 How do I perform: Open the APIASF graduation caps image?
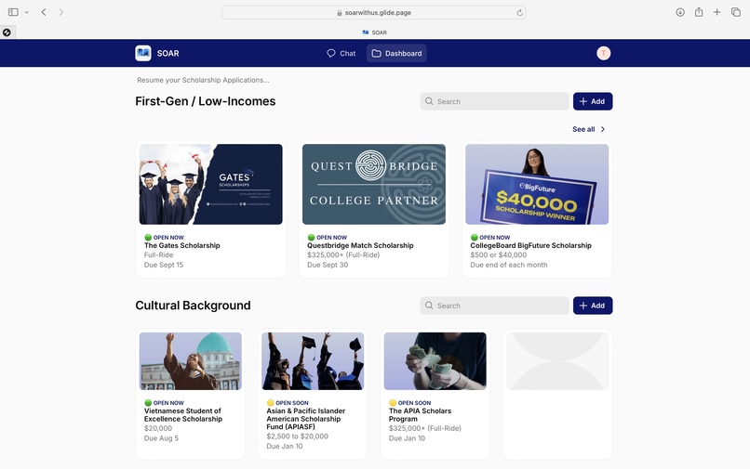point(313,361)
